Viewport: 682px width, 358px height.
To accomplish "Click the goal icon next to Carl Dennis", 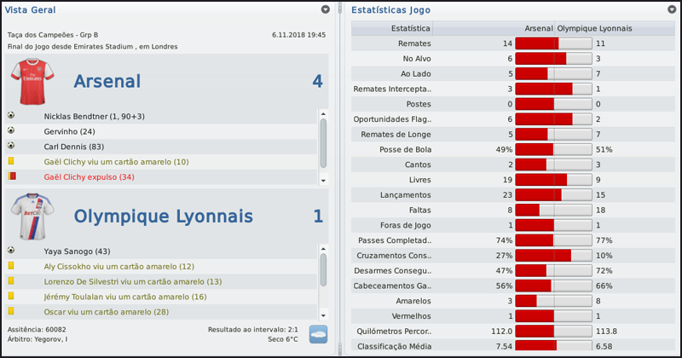I will pyautogui.click(x=11, y=147).
